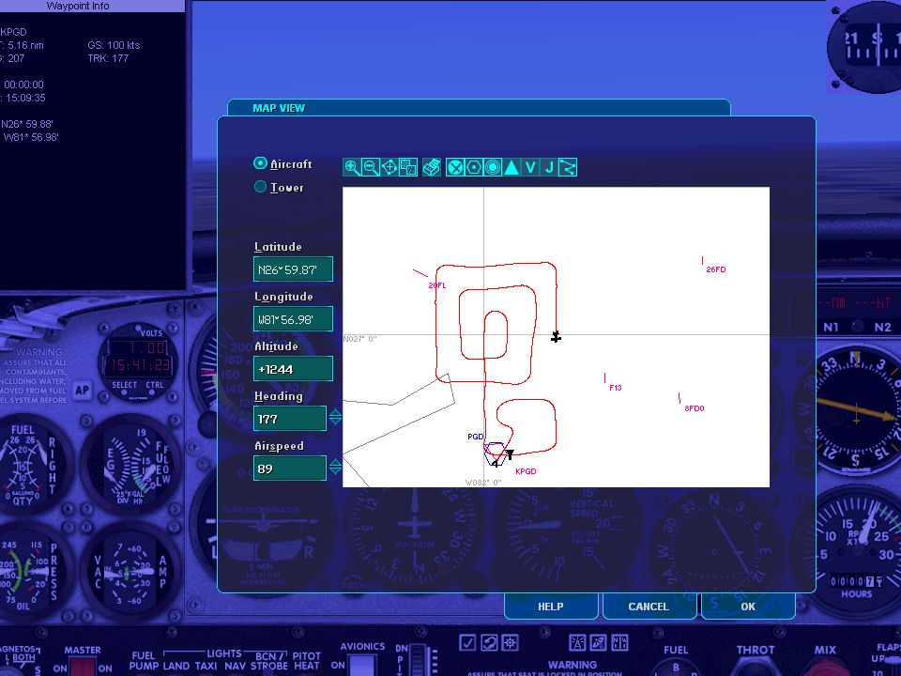Image resolution: width=901 pixels, height=676 pixels.
Task: Click the 20FL airport label on map
Action: (436, 285)
